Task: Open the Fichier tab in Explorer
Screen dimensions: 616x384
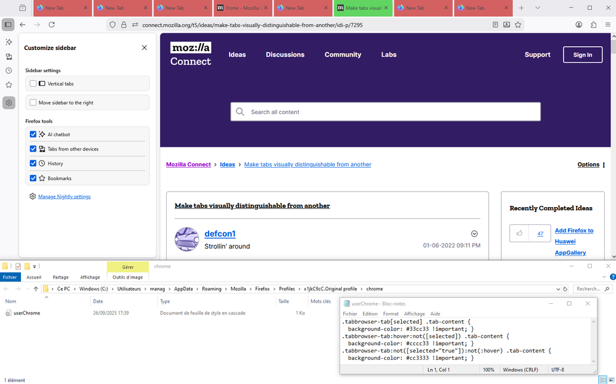Action: click(x=10, y=277)
